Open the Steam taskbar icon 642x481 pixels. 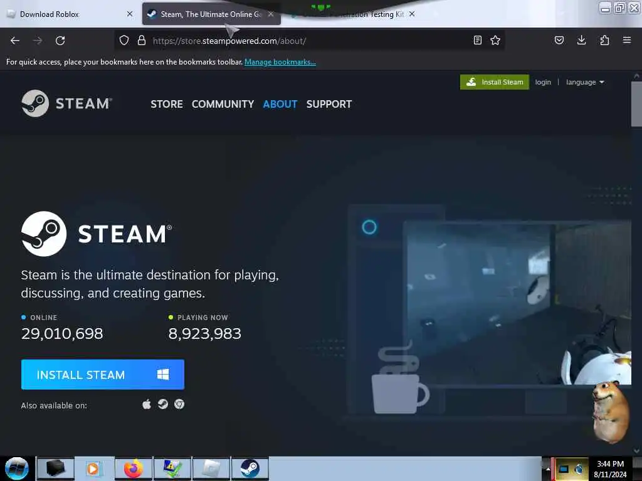[250, 468]
